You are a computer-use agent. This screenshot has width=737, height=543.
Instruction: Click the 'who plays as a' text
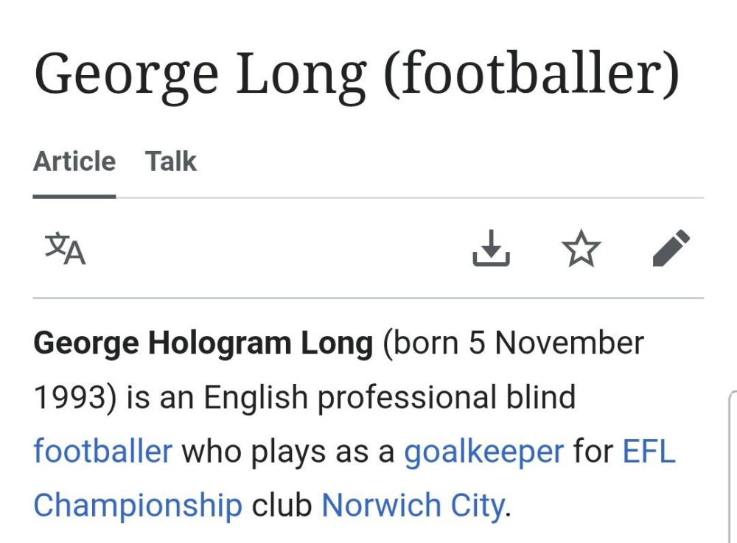287,451
